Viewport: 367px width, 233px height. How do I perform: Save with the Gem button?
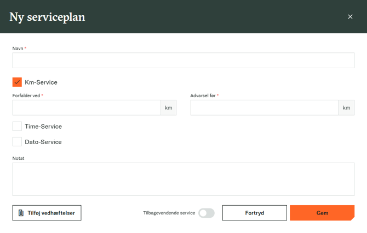tap(322, 213)
